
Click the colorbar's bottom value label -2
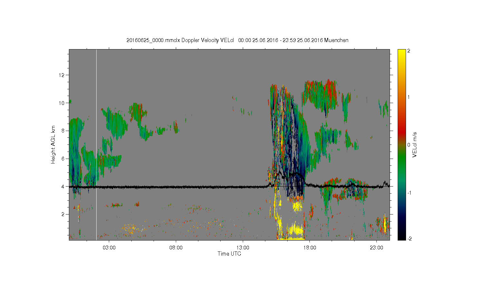click(410, 239)
